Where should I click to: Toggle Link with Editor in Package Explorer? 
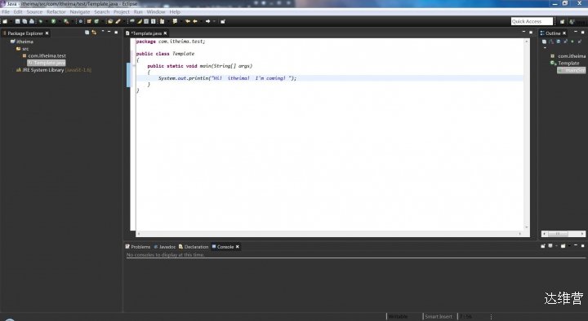coord(94,33)
